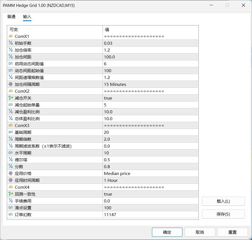Viewport: 252px width, 240px height.
Task: Click the boolean arrow icon beside 减仓开关
Action: [x=11, y=98]
